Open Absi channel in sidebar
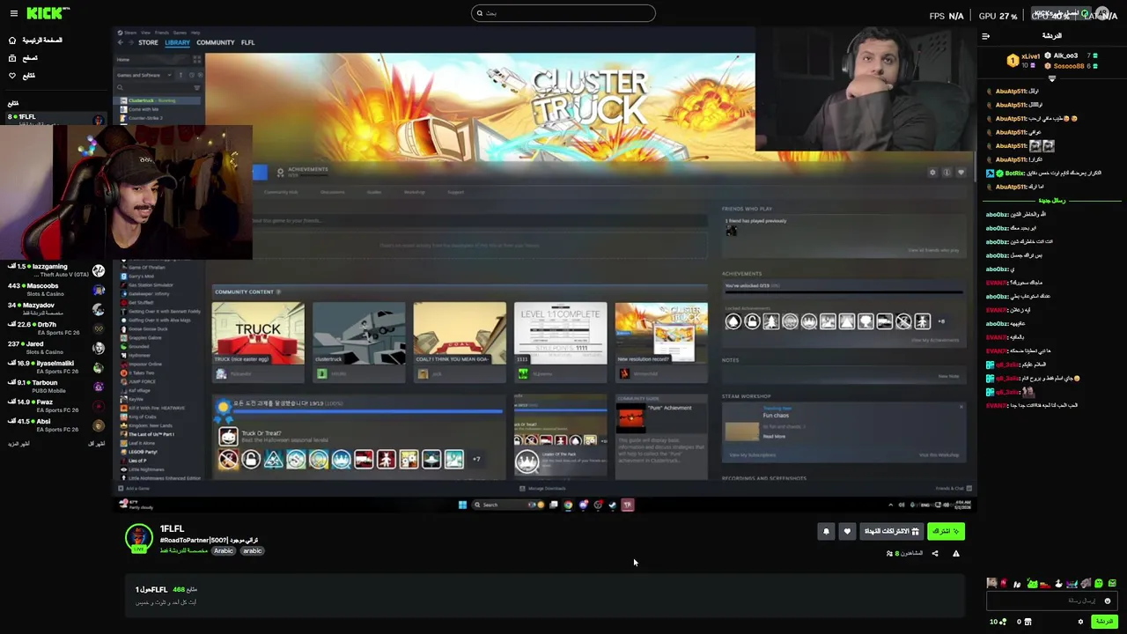 55,425
